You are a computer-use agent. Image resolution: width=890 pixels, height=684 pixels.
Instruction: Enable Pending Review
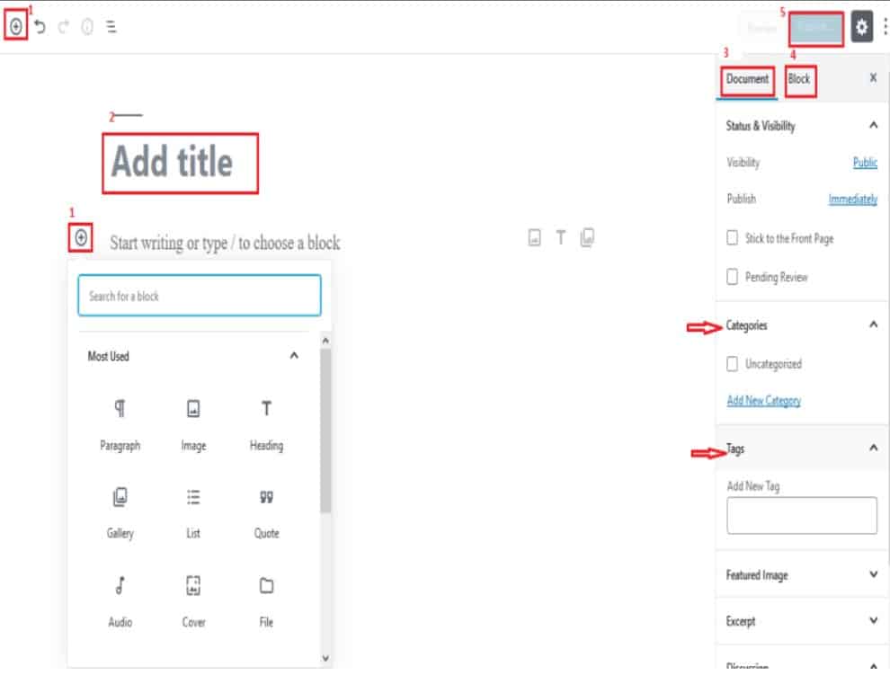pos(733,277)
